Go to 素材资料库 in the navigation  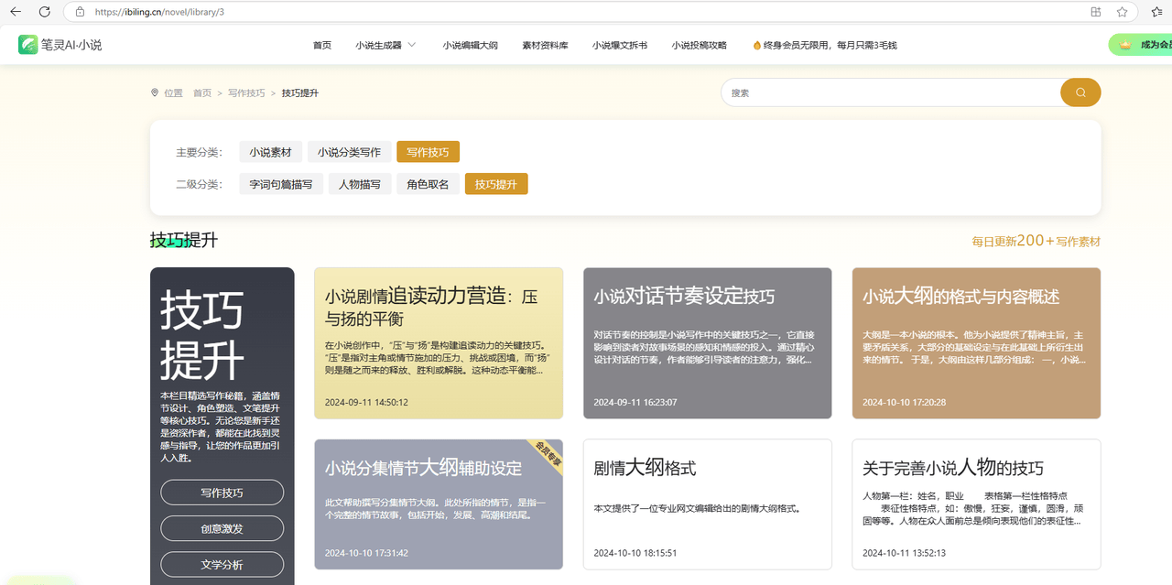coord(545,45)
